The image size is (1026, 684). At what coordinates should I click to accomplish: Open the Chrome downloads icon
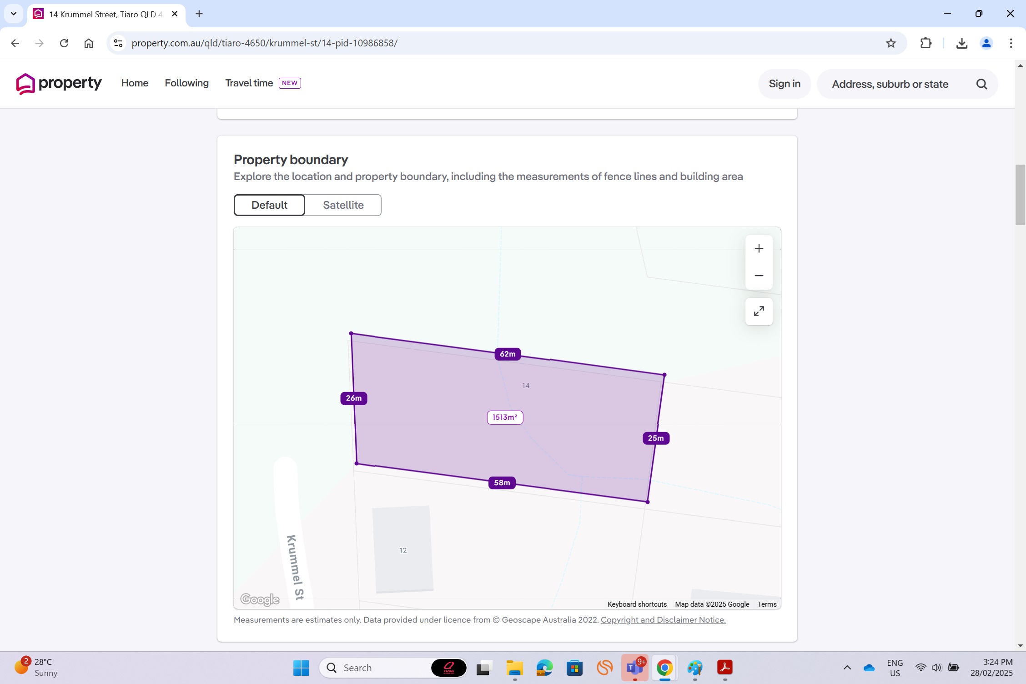click(x=961, y=43)
